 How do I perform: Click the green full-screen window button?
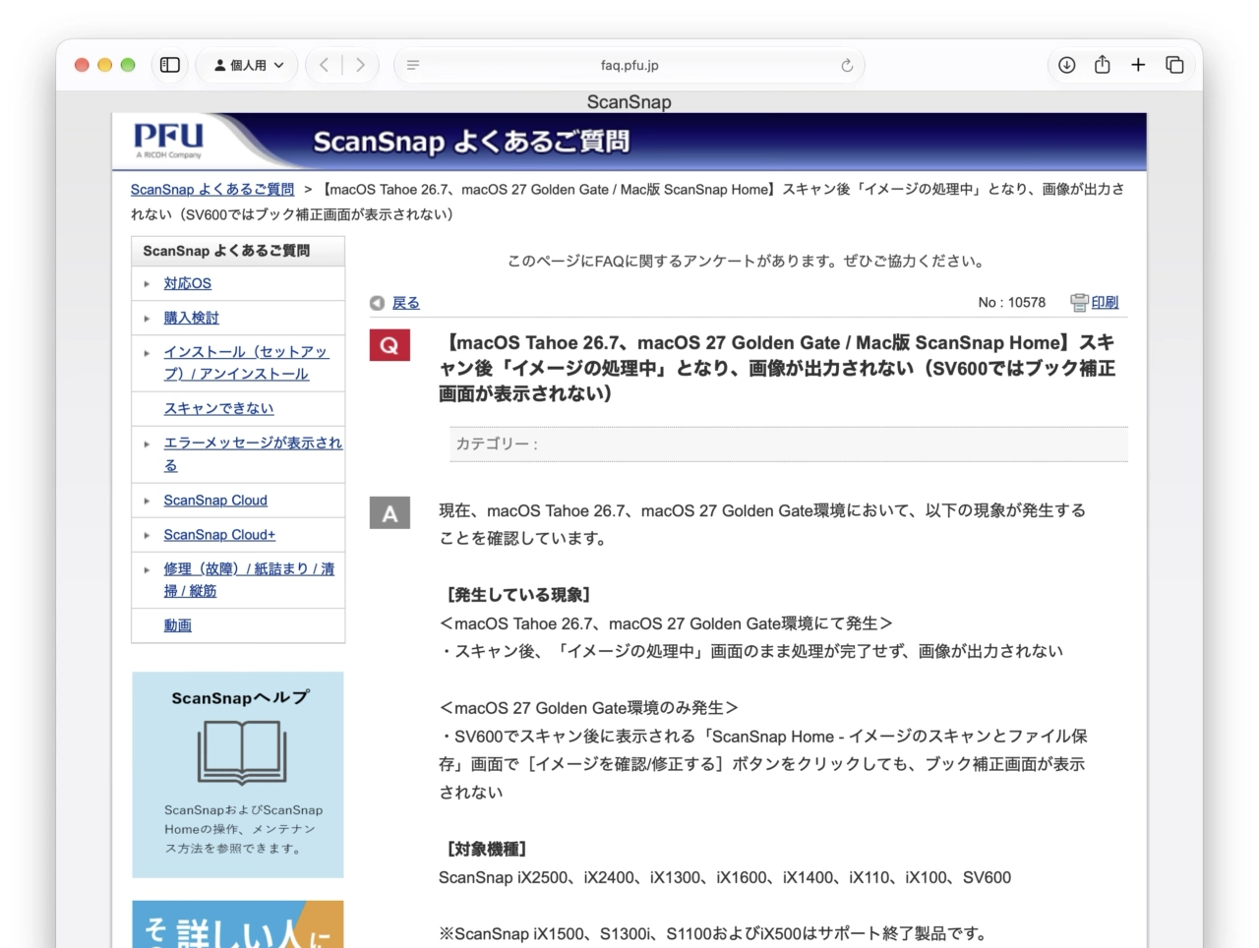point(128,65)
